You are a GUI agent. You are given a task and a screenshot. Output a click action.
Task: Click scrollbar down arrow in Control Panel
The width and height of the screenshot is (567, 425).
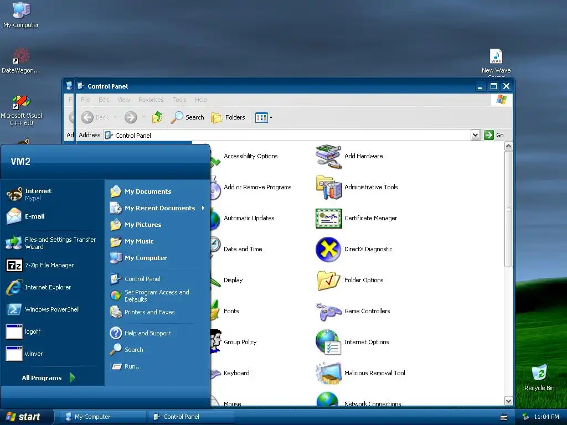508,401
